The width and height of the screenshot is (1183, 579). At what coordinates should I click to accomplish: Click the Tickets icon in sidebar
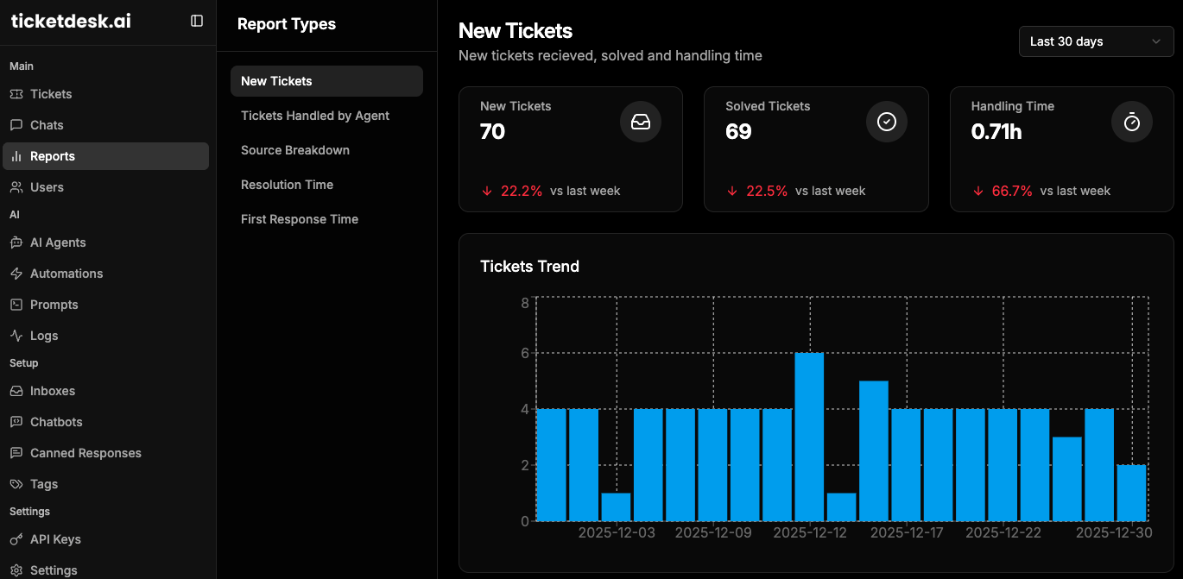(16, 94)
